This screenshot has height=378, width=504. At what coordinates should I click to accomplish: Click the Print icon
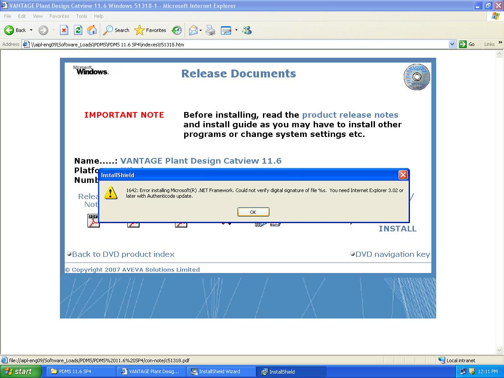click(x=210, y=30)
